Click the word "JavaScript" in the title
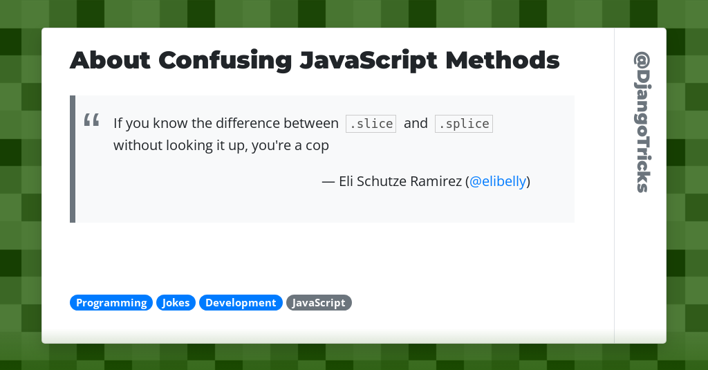Screen dimensions: 708x370 368,61
